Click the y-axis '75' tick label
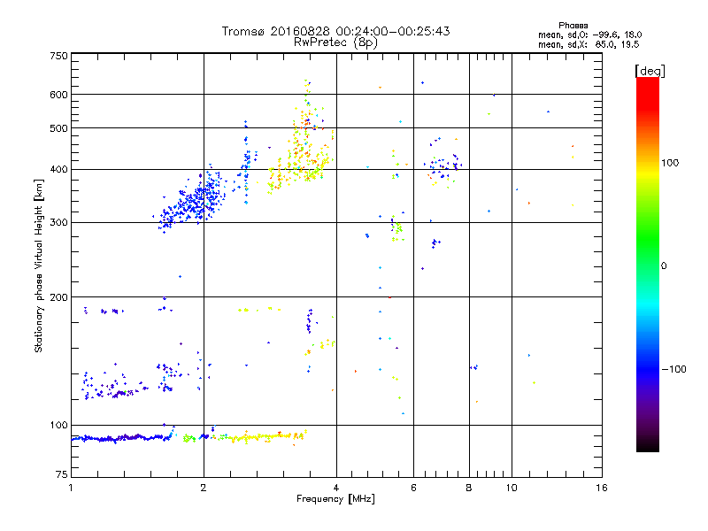Image resolution: width=708 pixels, height=531 pixels. (62, 474)
